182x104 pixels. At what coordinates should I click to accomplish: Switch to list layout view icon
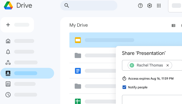pyautogui.click(x=173, y=26)
